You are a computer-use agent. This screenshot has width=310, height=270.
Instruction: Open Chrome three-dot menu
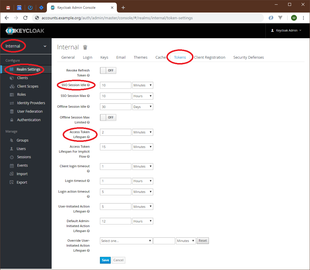pos(303,18)
